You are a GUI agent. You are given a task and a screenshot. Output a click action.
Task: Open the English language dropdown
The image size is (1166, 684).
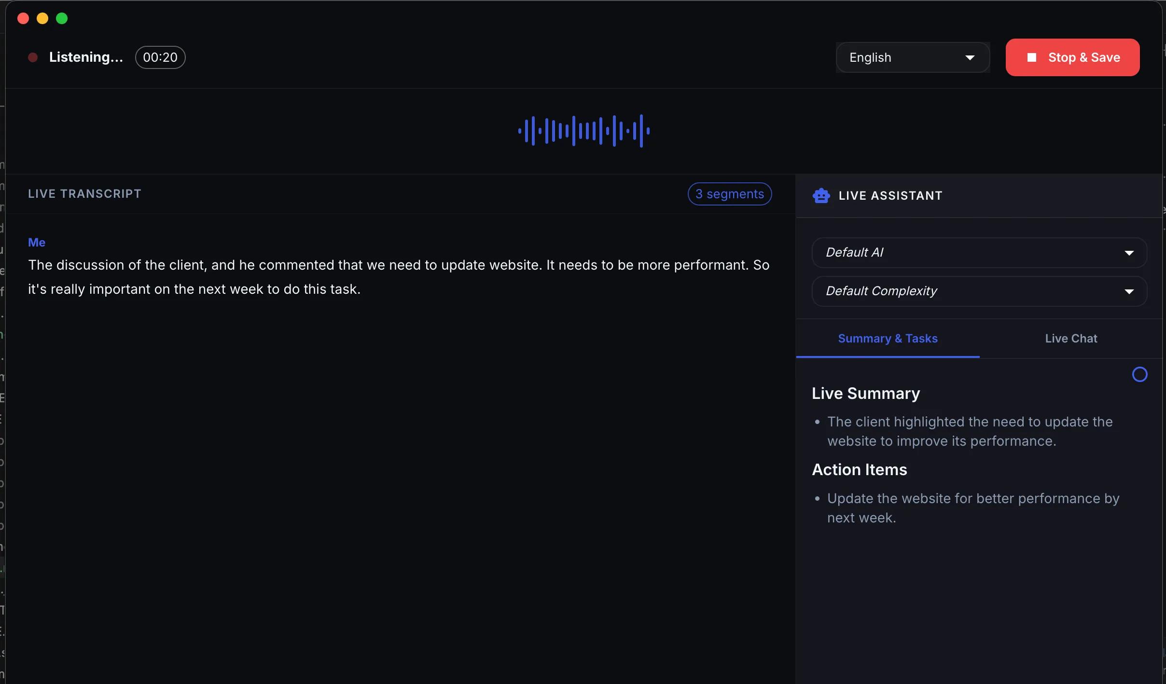point(913,57)
